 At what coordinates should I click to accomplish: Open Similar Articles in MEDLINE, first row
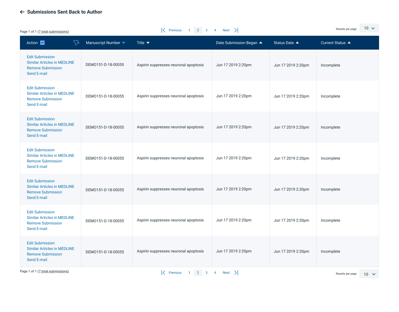pos(50,62)
